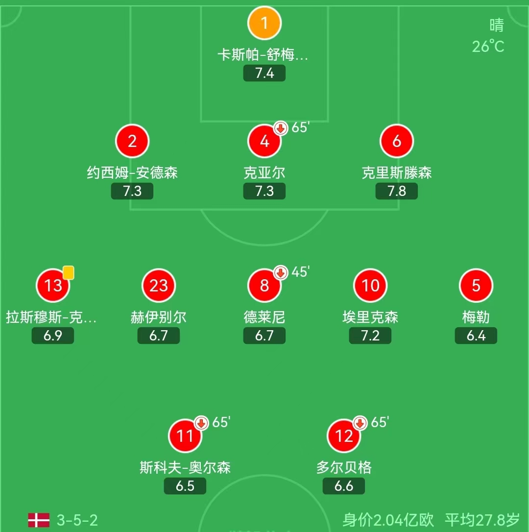Select midfielder 埃里克森's number 10 icon
The image size is (529, 532).
(370, 285)
